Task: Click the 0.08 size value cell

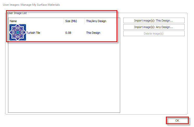Action: pos(68,33)
